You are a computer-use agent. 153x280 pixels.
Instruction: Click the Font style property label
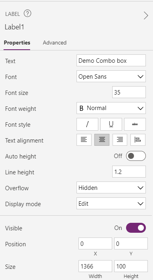(x=18, y=125)
